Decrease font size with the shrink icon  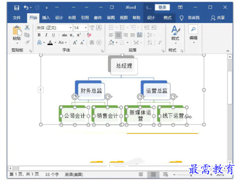pyautogui.click(x=82, y=42)
